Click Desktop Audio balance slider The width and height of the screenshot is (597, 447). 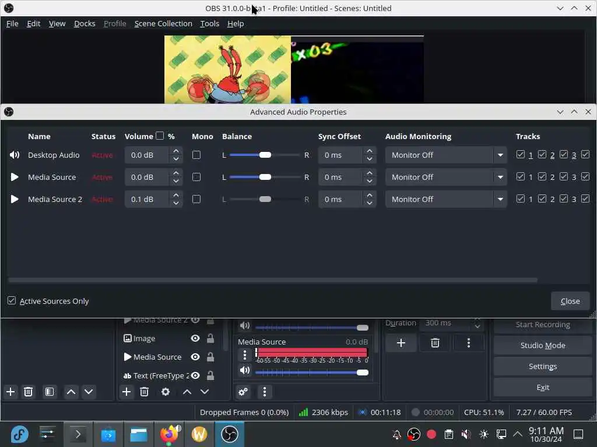tap(265, 155)
